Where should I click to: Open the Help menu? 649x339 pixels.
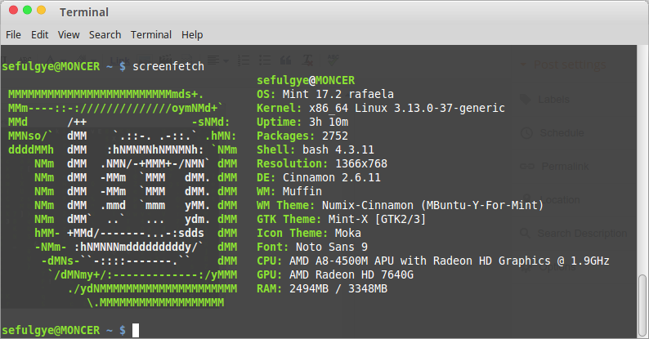click(192, 35)
